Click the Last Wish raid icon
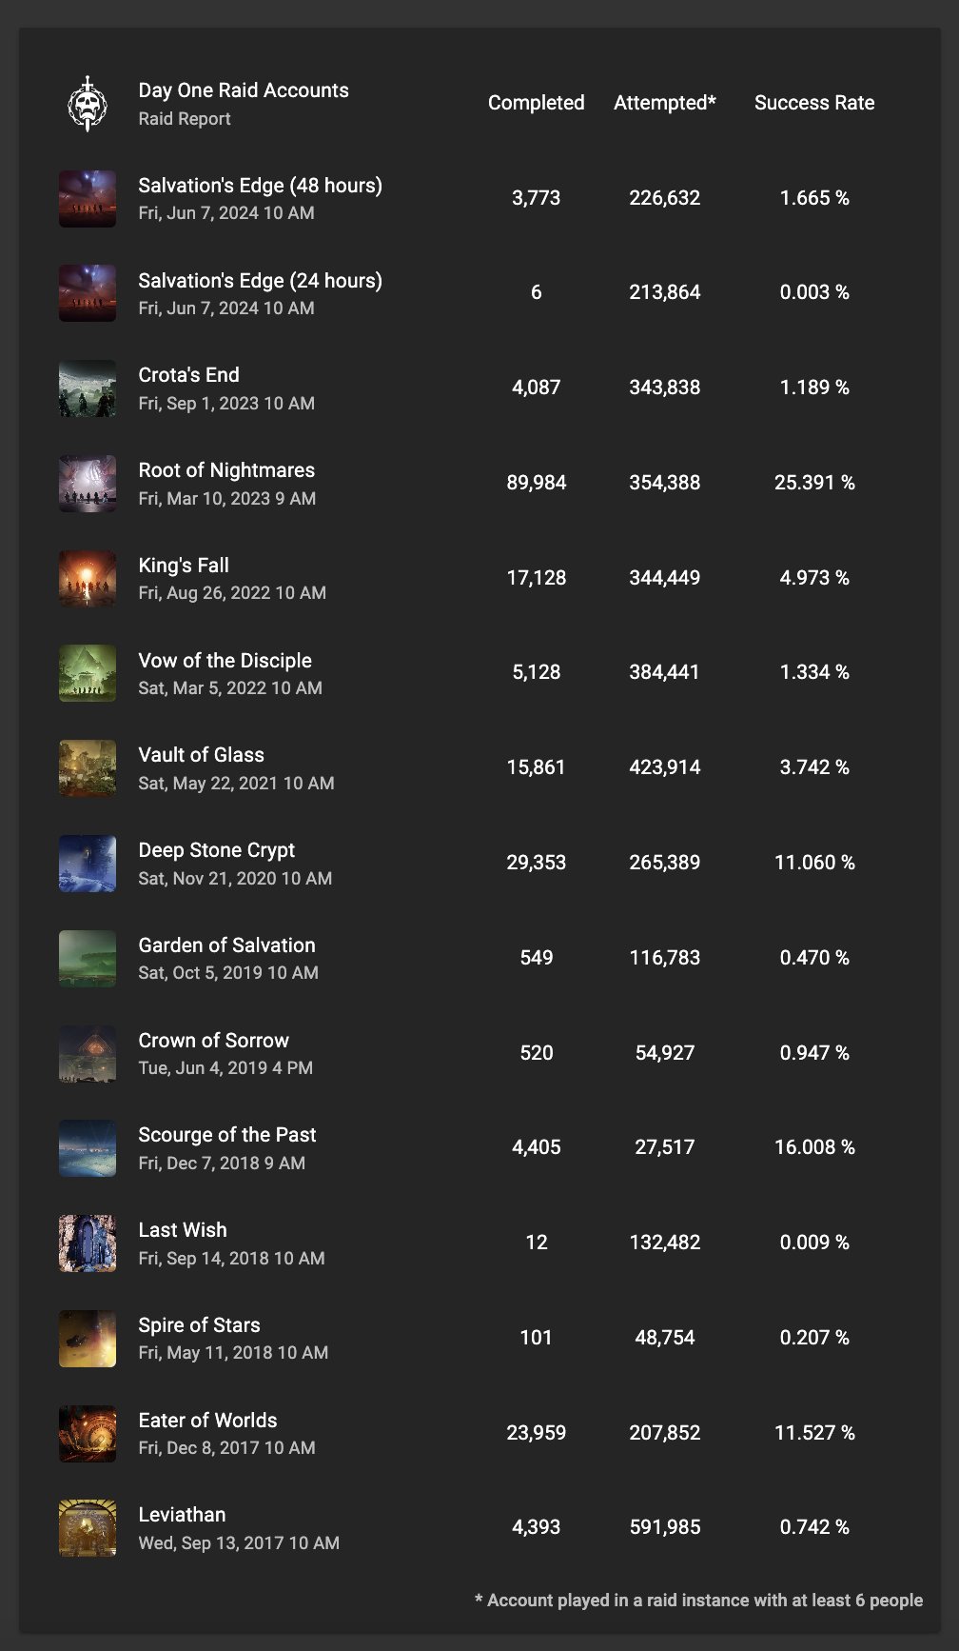 coord(88,1243)
